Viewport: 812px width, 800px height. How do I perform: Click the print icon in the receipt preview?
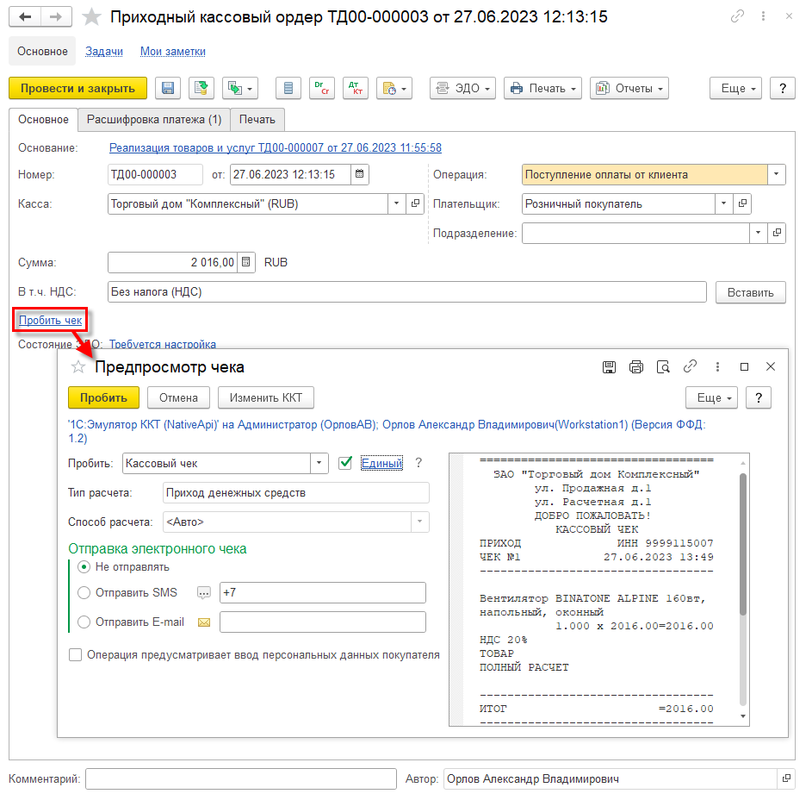(636, 367)
